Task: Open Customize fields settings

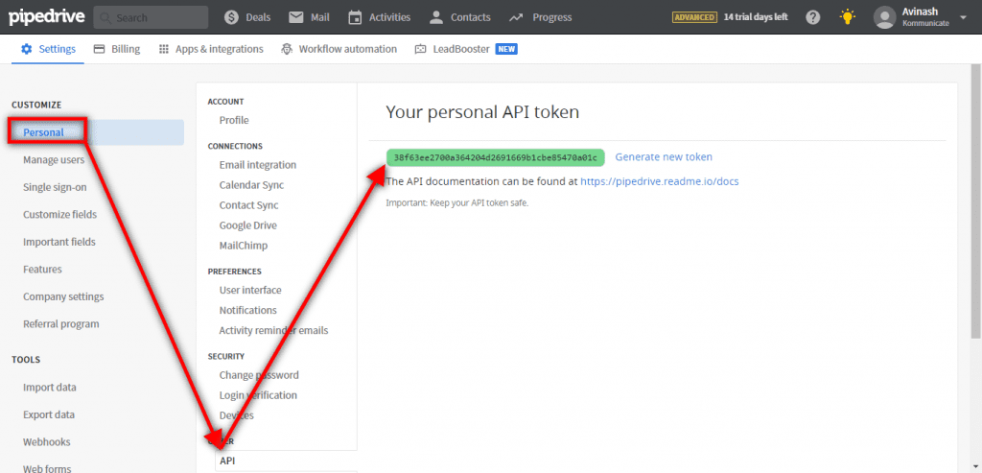Action: point(60,214)
